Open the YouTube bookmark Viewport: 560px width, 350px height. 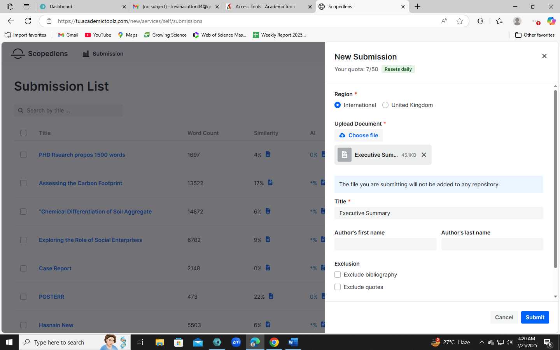click(98, 35)
